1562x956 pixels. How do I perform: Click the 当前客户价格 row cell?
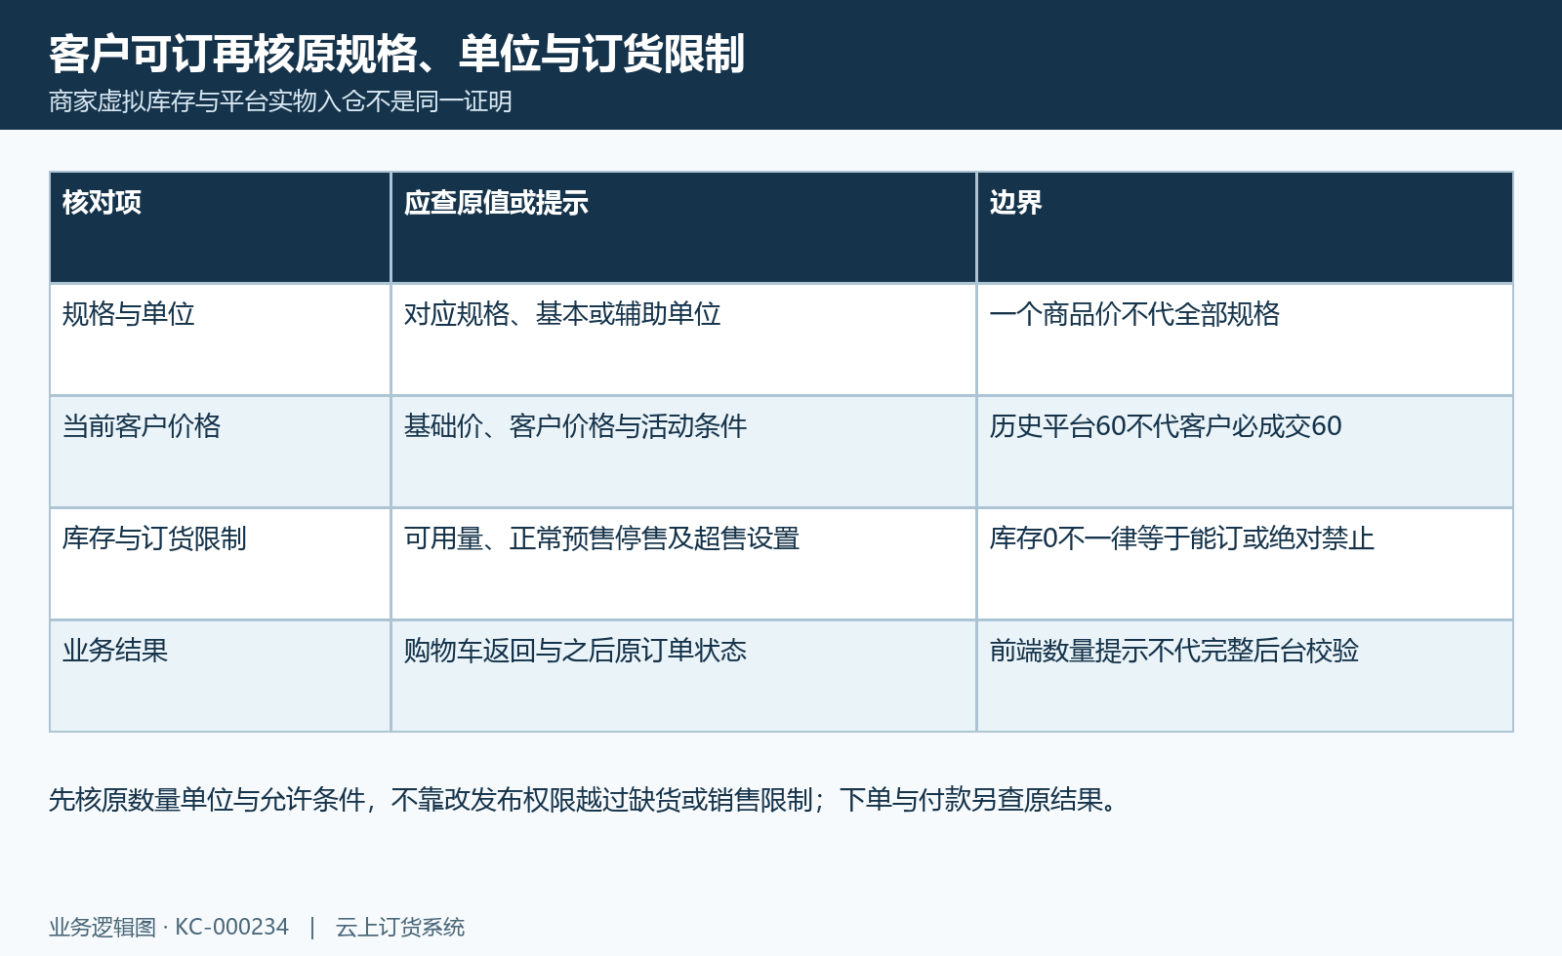[x=221, y=452]
